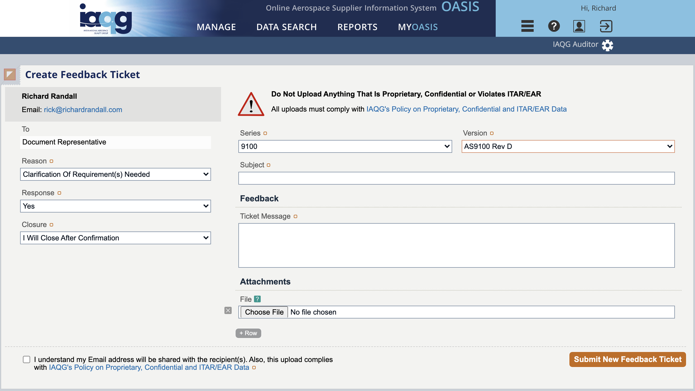Click the IAQG Auditor role label
This screenshot has width=695, height=391.
[x=576, y=44]
